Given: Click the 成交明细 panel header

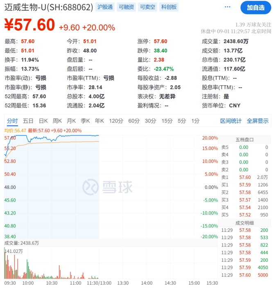Looking at the screenshot, I should click(x=244, y=223).
